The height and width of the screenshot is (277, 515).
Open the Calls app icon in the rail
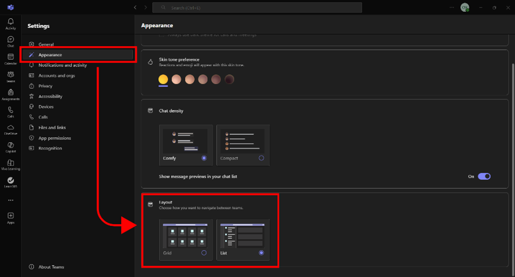tap(11, 111)
